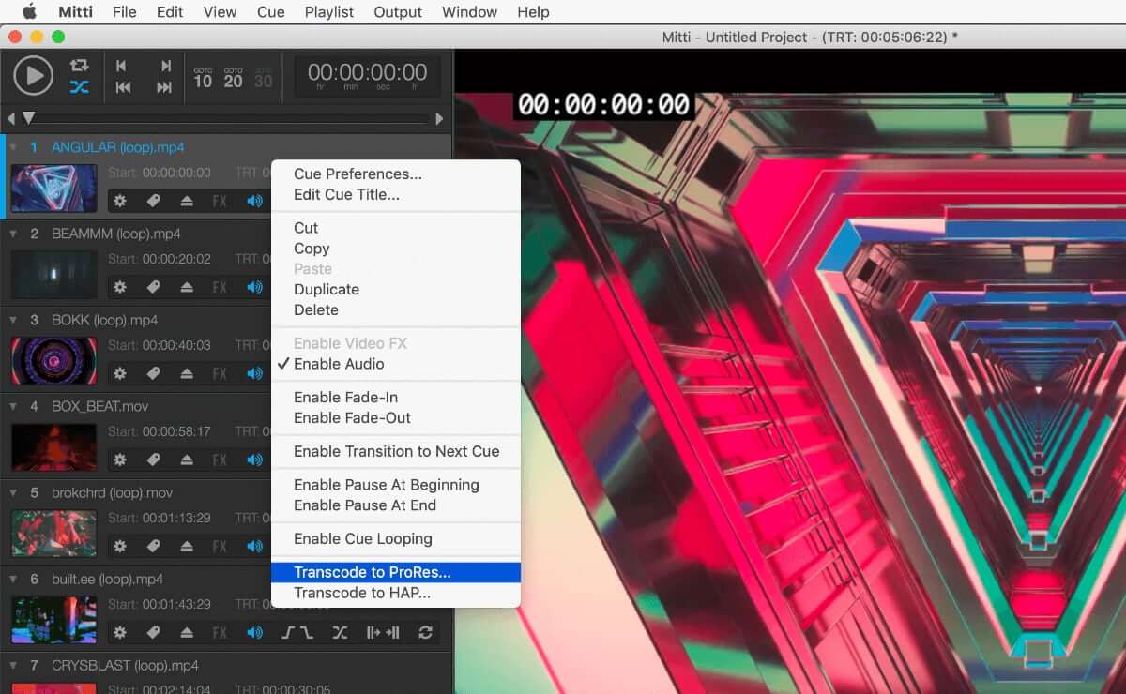Screen dimensions: 1126x694
Task: Click the tag icon on BEAMMM cue
Action: tap(153, 287)
